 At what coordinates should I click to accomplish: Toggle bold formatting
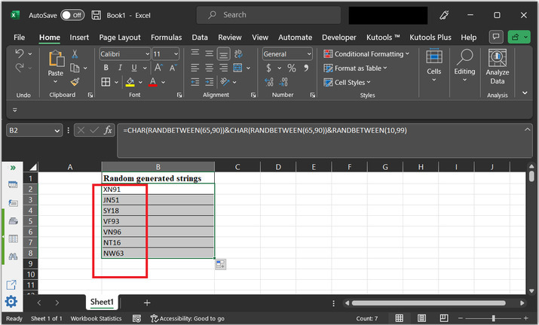[106, 68]
